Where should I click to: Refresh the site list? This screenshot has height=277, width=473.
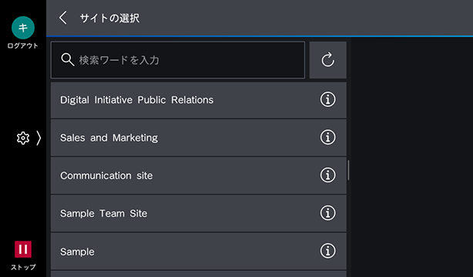(x=328, y=60)
